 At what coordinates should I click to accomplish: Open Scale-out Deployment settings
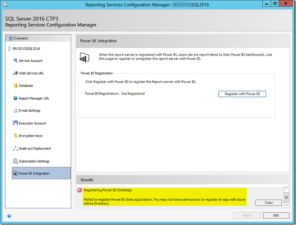pyautogui.click(x=35, y=148)
